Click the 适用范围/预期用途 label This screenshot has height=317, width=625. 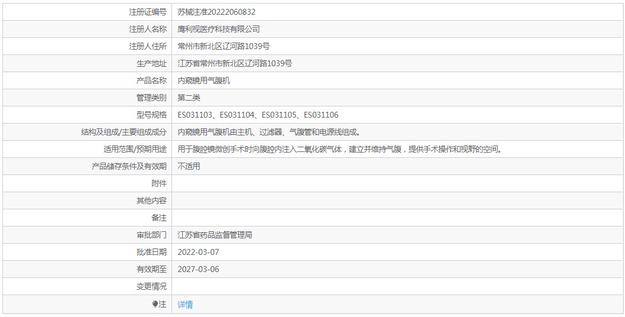[x=135, y=149]
